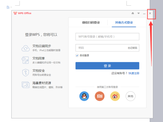Open the dropdown arrow beside the margin document icon
Viewport: 163px width, 122px height.
(x=11, y=7)
